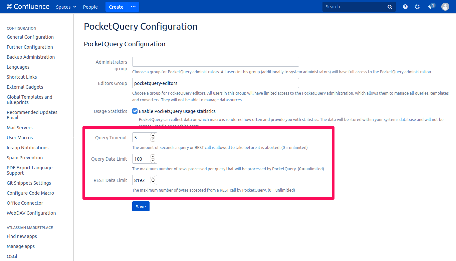Open the user profile avatar
The height and width of the screenshot is (261, 456).
click(445, 7)
